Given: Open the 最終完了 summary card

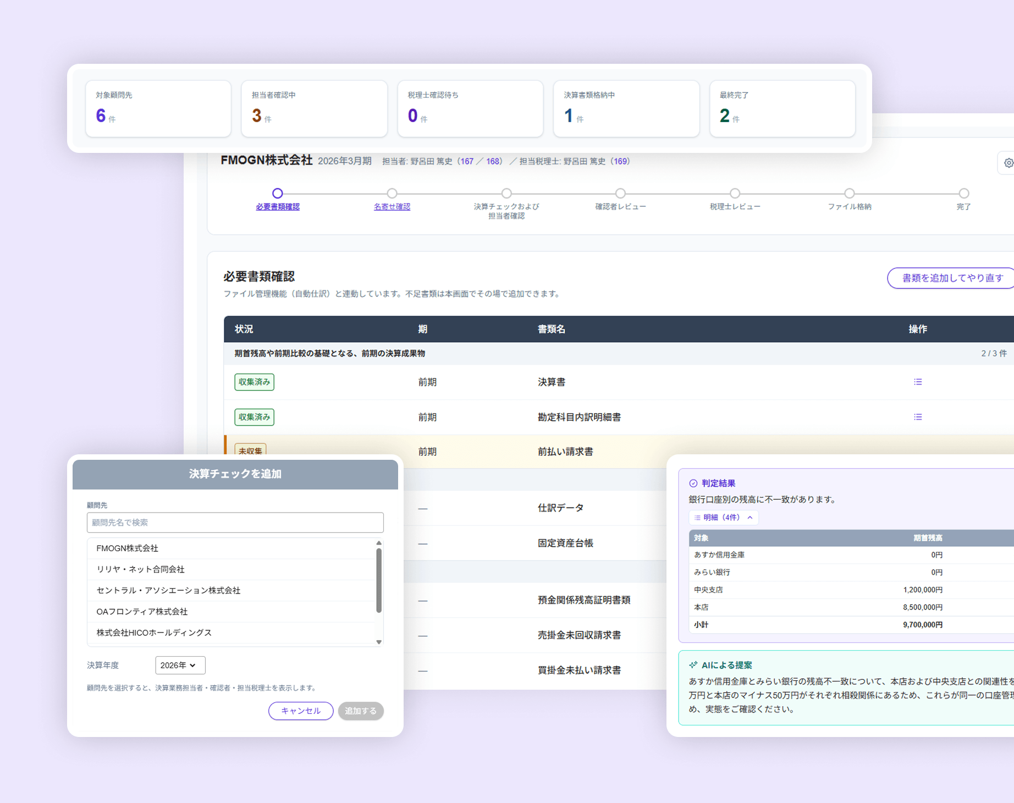Looking at the screenshot, I should pyautogui.click(x=783, y=108).
